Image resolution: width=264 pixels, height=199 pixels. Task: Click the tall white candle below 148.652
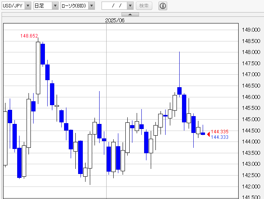[38, 68]
